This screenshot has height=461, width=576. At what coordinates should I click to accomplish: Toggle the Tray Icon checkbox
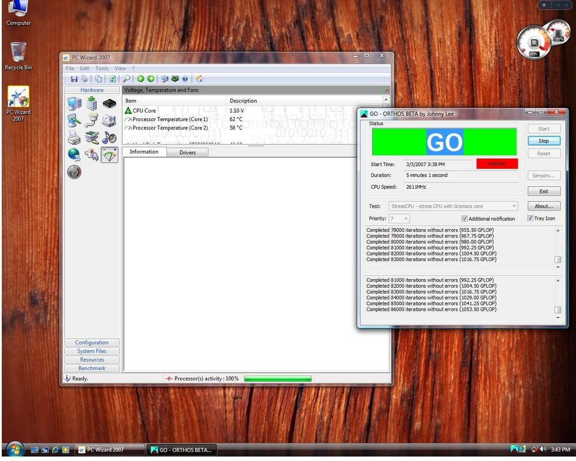tap(530, 218)
